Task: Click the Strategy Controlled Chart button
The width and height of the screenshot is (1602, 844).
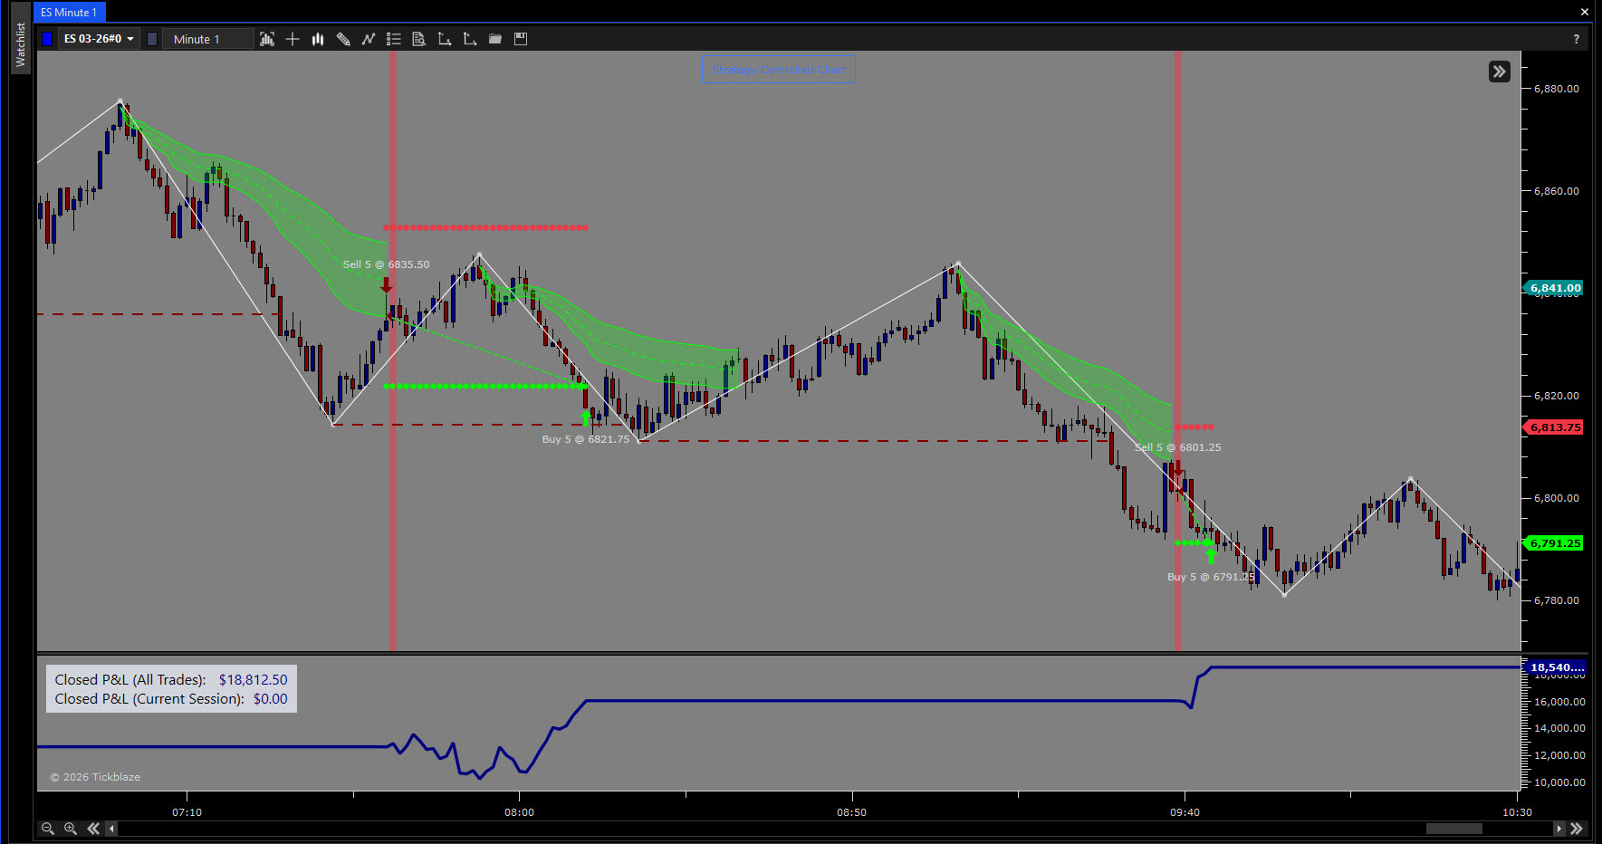Action: pyautogui.click(x=779, y=70)
